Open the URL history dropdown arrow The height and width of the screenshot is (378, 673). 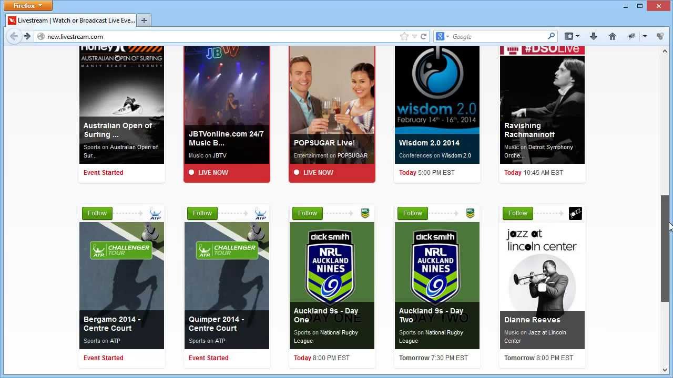point(414,36)
